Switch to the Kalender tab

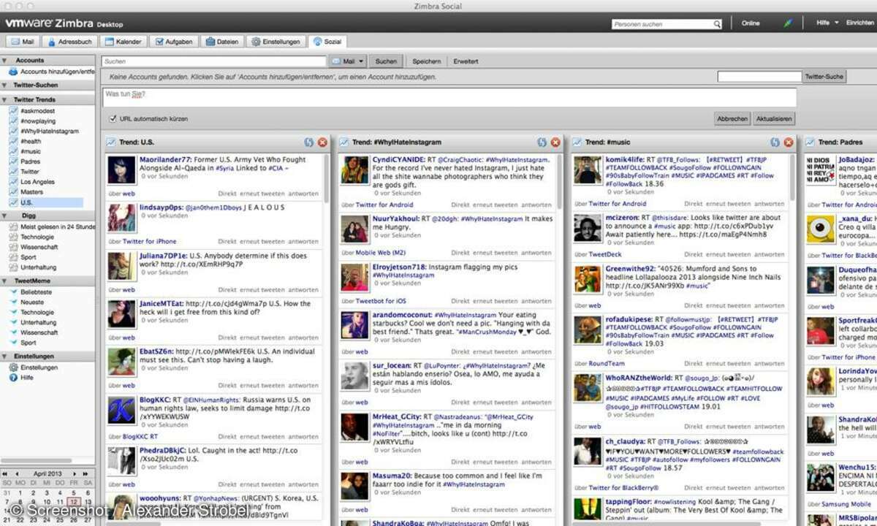[x=123, y=42]
